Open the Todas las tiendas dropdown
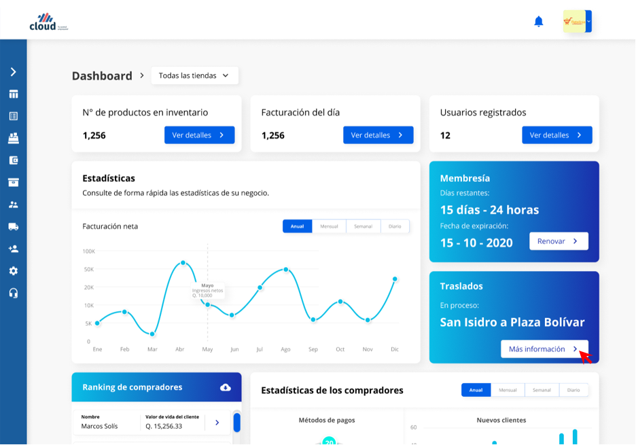Viewport: 636px width, 445px height. click(x=195, y=75)
